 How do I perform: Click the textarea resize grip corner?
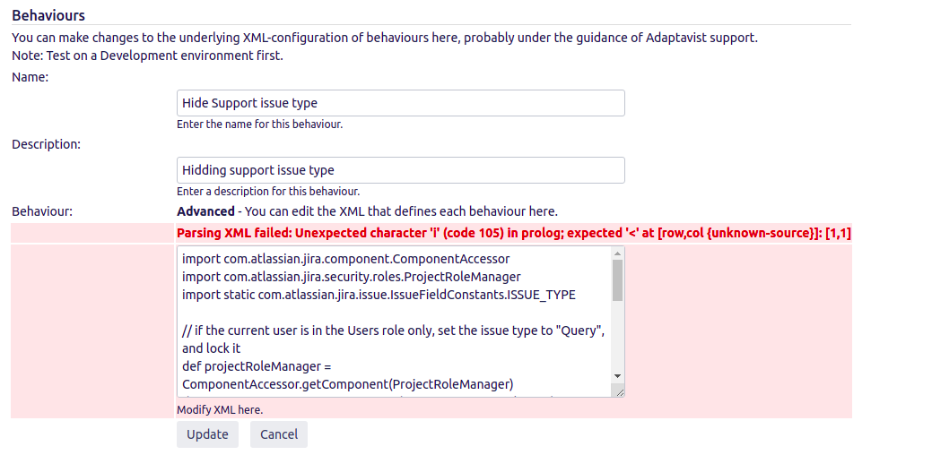coord(619,391)
